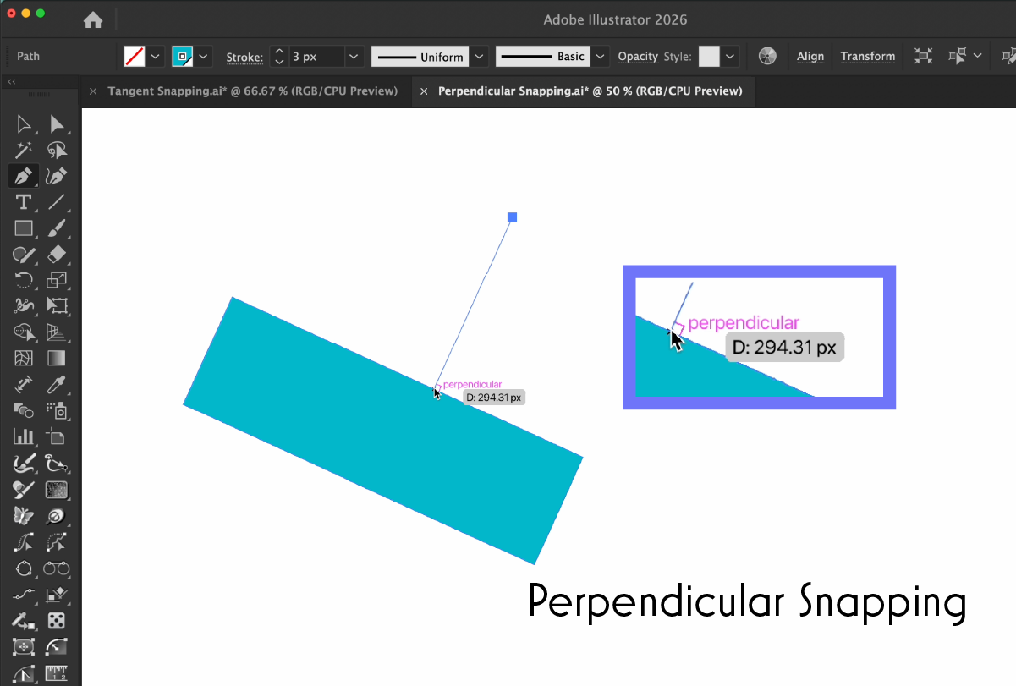Screen dimensions: 1016x686
Task: Choose the Paintbrush tool
Action: click(x=57, y=228)
